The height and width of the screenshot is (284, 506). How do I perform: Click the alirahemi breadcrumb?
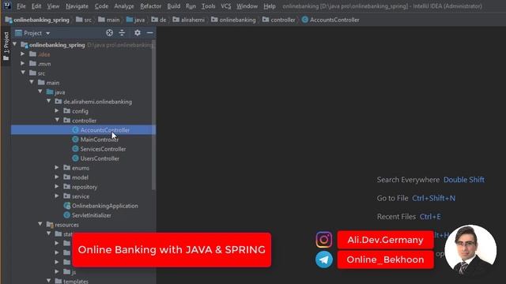click(x=188, y=20)
